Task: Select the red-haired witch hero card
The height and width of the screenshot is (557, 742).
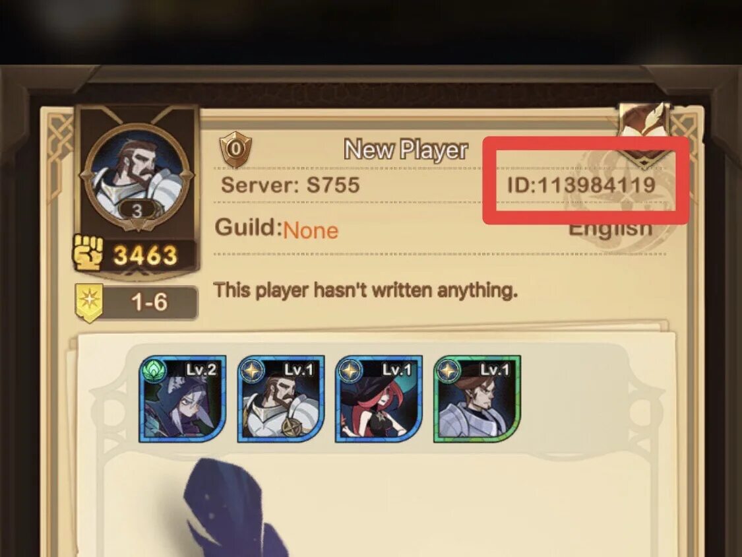Action: [x=379, y=399]
